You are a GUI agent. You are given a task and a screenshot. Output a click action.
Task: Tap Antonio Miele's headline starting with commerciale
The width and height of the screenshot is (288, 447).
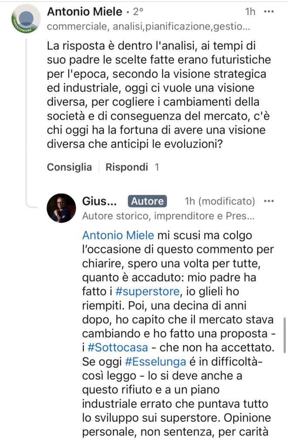pyautogui.click(x=148, y=27)
